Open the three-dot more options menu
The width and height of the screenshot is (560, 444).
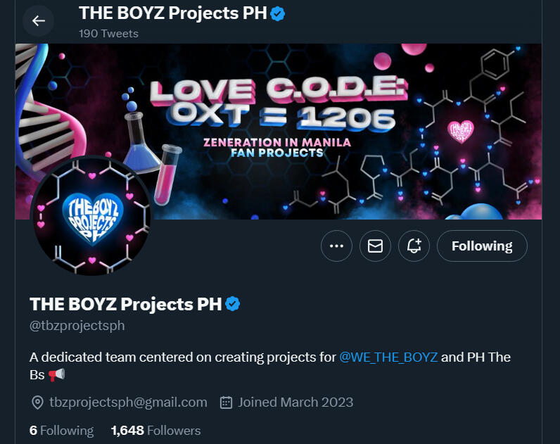[336, 246]
